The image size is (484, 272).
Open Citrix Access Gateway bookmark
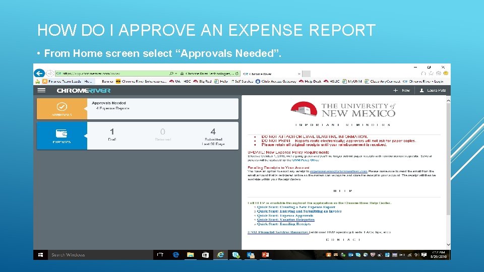pyautogui.click(x=276, y=82)
